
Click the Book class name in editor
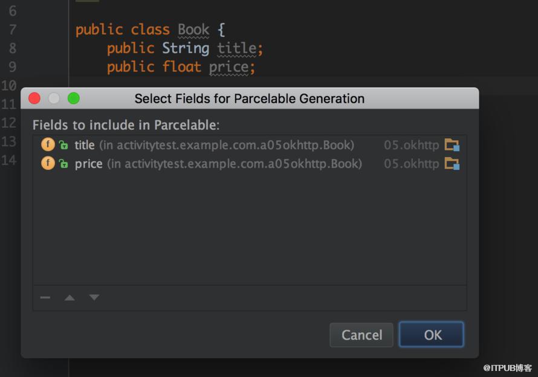tap(193, 30)
